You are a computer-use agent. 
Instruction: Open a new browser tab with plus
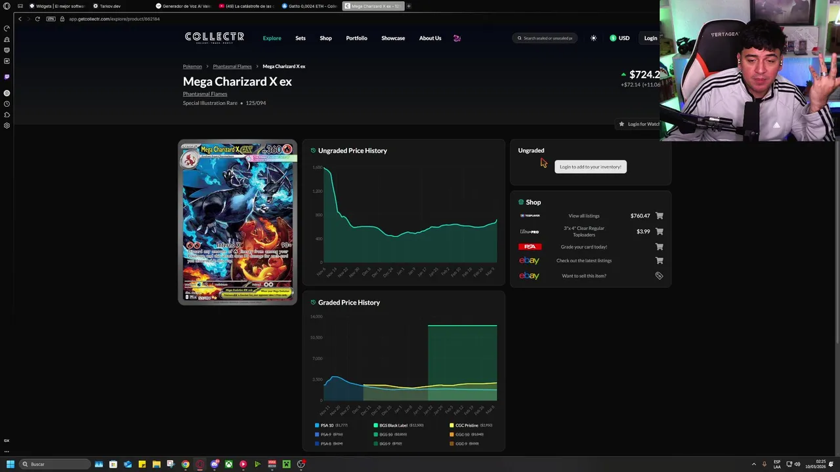[408, 6]
